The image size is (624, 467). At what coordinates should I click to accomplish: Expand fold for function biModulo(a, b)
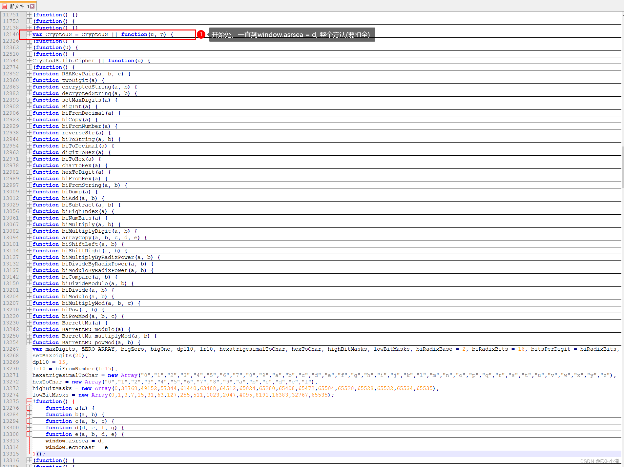tap(29, 297)
